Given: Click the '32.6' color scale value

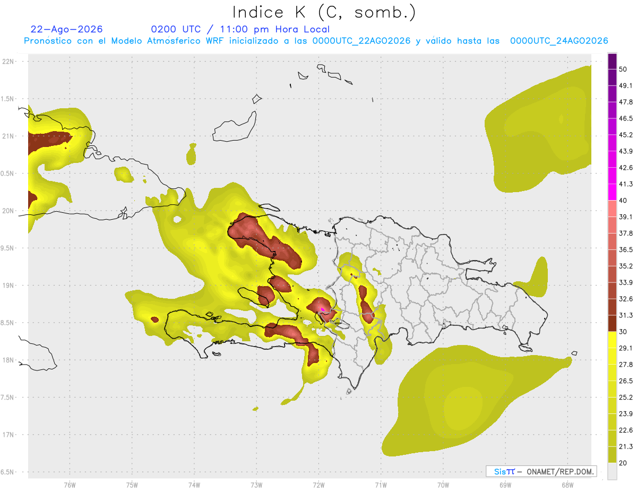Looking at the screenshot, I should coord(626,299).
